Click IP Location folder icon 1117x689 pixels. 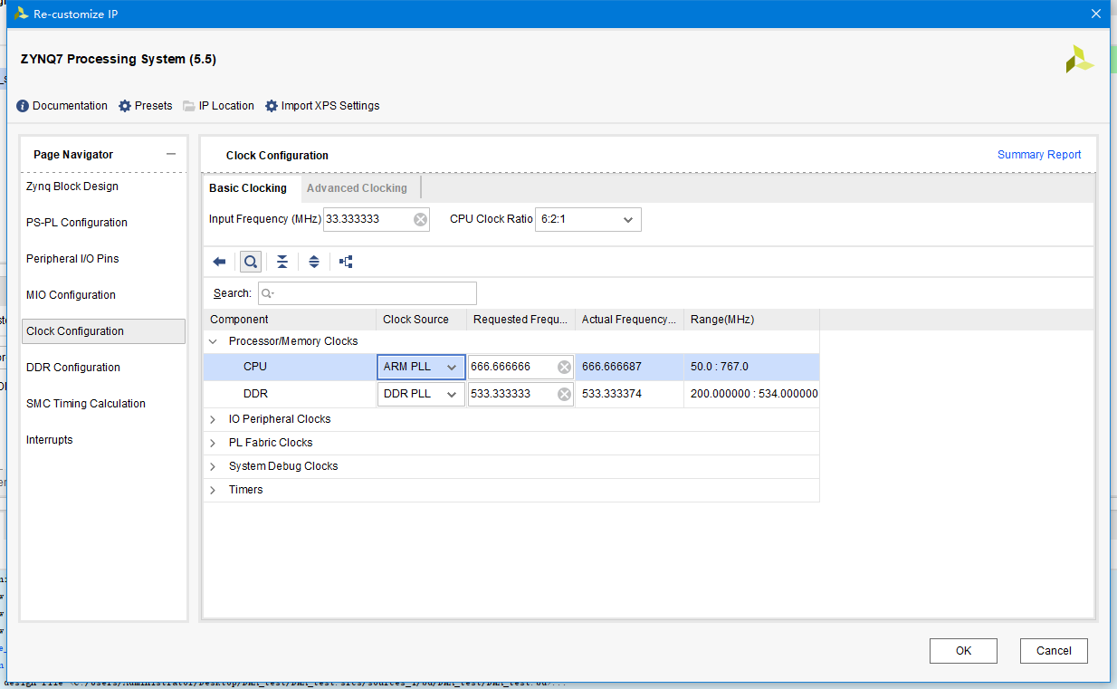pyautogui.click(x=189, y=106)
